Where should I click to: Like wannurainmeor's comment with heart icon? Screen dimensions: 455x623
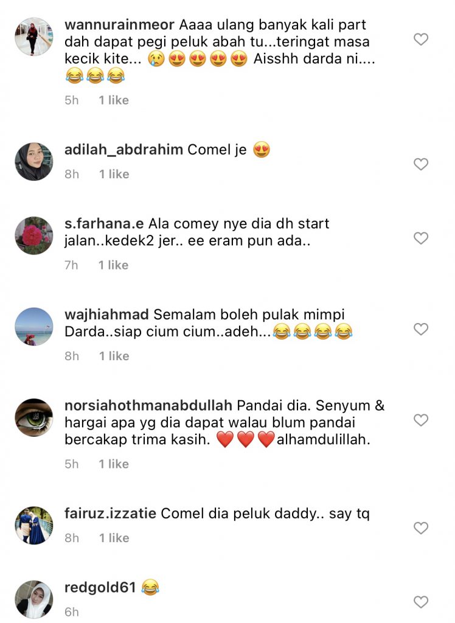tap(421, 40)
